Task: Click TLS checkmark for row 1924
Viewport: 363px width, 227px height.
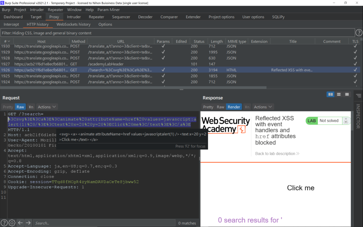Action: coord(355,82)
